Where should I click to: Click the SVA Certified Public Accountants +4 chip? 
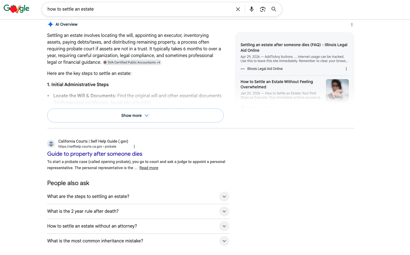point(132,62)
